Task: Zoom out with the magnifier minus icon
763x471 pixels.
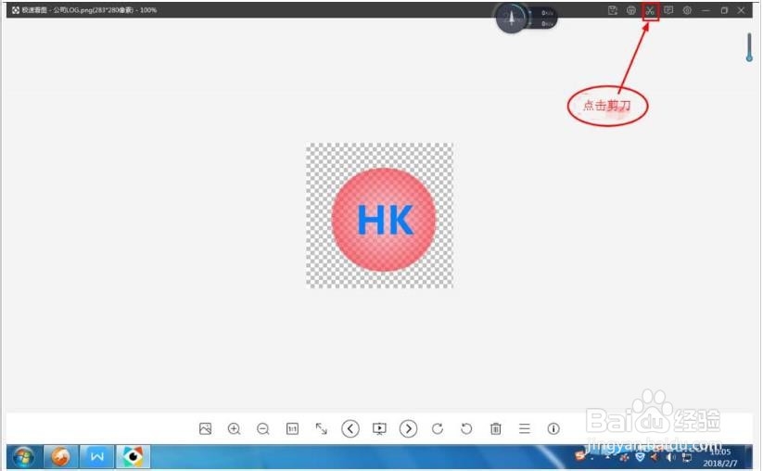Action: tap(263, 428)
